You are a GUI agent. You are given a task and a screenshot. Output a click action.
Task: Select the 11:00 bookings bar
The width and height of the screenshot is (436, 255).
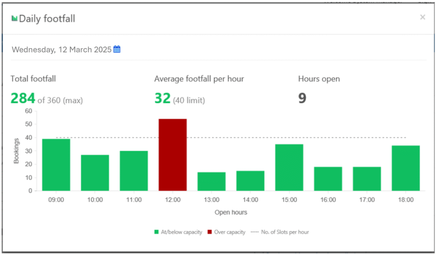[x=134, y=171]
